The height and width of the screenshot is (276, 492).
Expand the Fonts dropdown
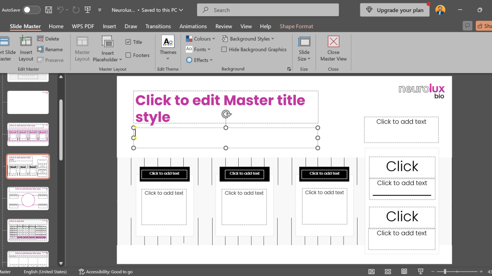(198, 49)
